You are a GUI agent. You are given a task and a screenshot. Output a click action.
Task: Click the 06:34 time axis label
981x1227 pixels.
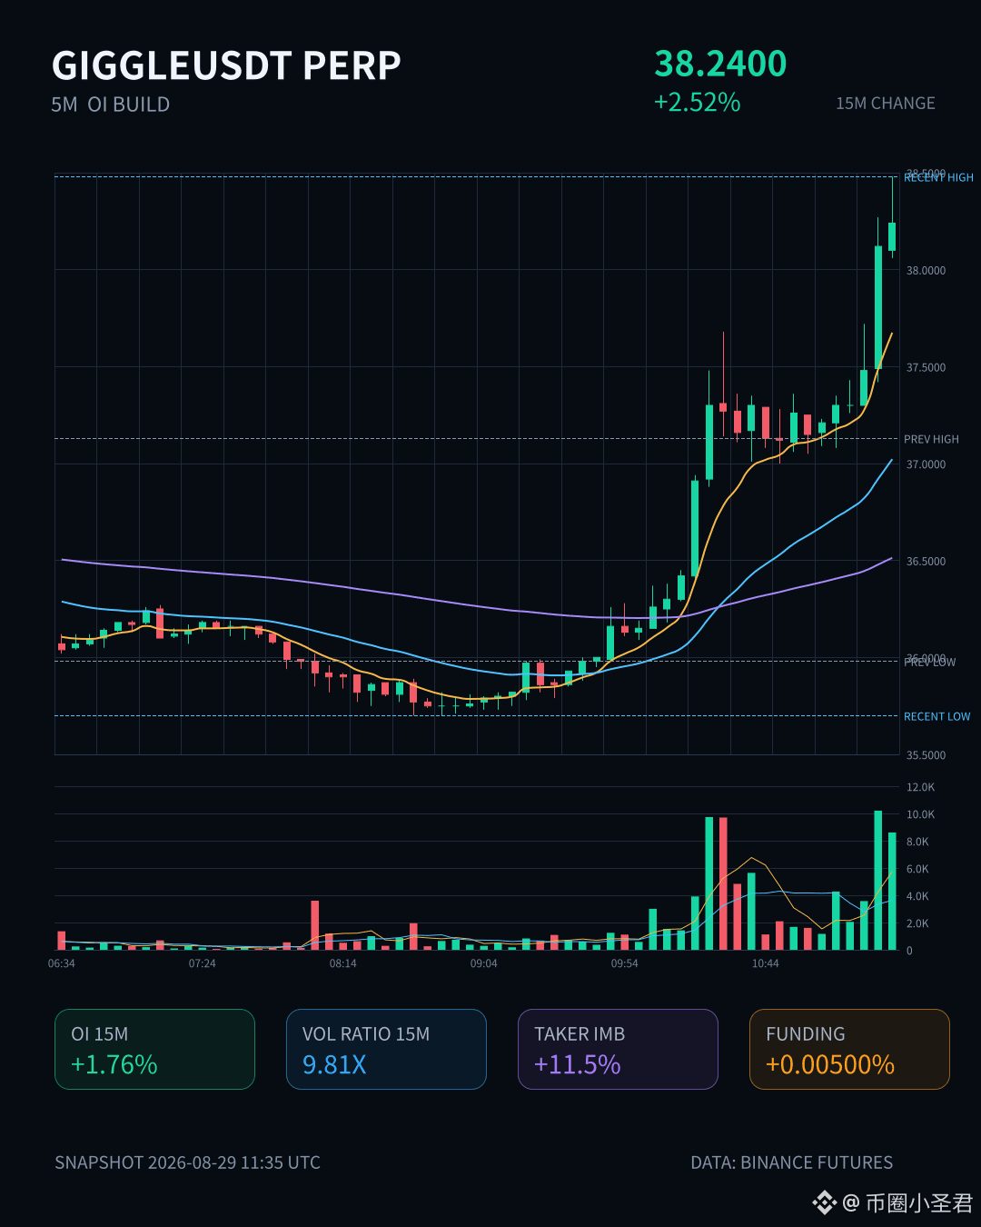62,963
